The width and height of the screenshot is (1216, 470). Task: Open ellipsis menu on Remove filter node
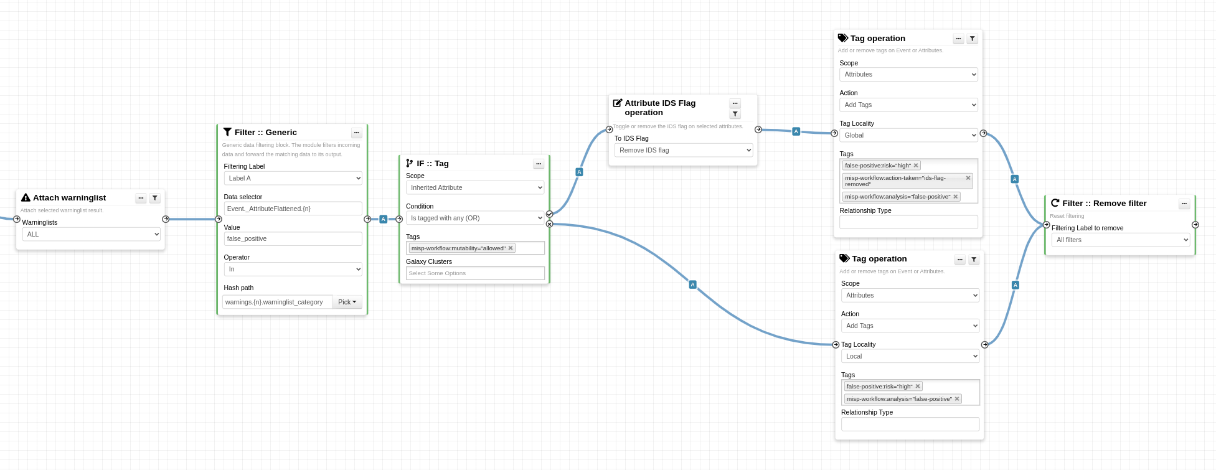(1184, 204)
